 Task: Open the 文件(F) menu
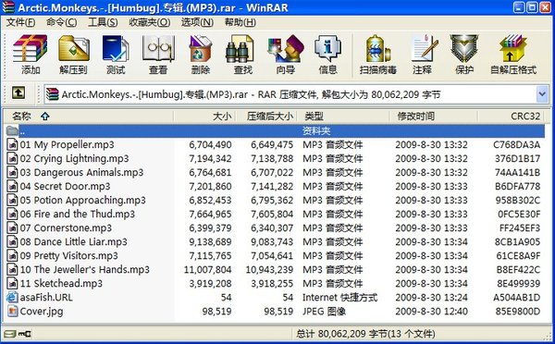[x=20, y=22]
